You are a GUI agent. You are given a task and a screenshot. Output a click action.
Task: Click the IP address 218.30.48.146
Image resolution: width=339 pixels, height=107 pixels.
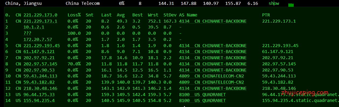40,88
